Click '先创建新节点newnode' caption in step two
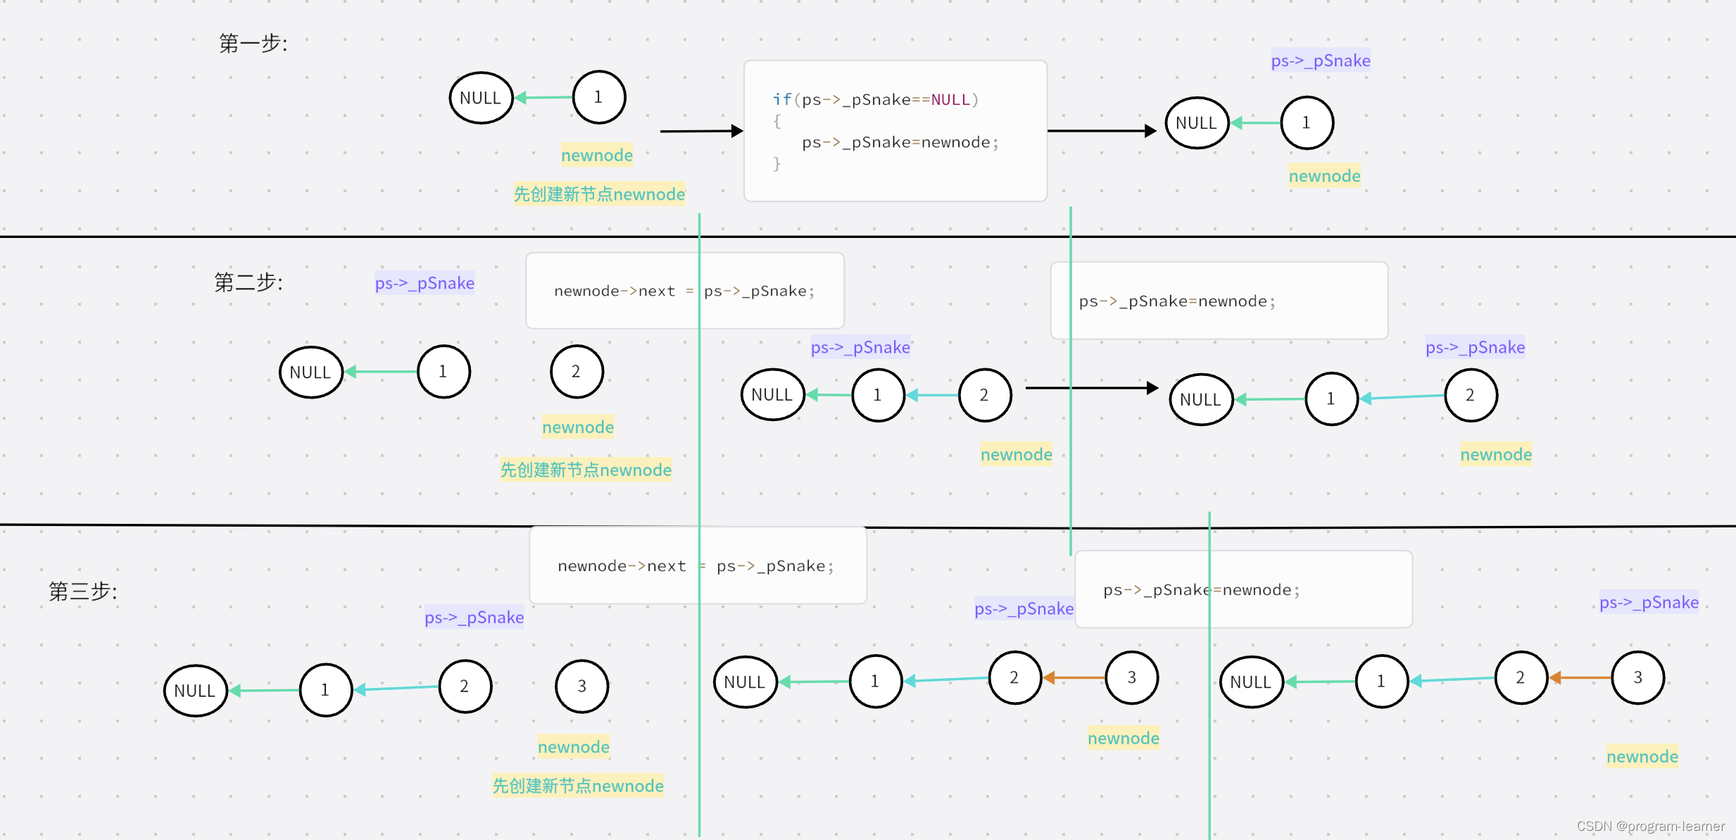Viewport: 1736px width, 840px height. [x=586, y=470]
